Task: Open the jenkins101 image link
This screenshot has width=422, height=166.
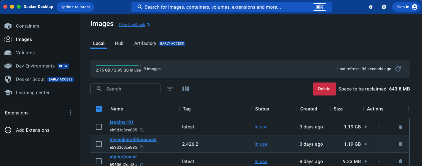Action: pyautogui.click(x=122, y=122)
